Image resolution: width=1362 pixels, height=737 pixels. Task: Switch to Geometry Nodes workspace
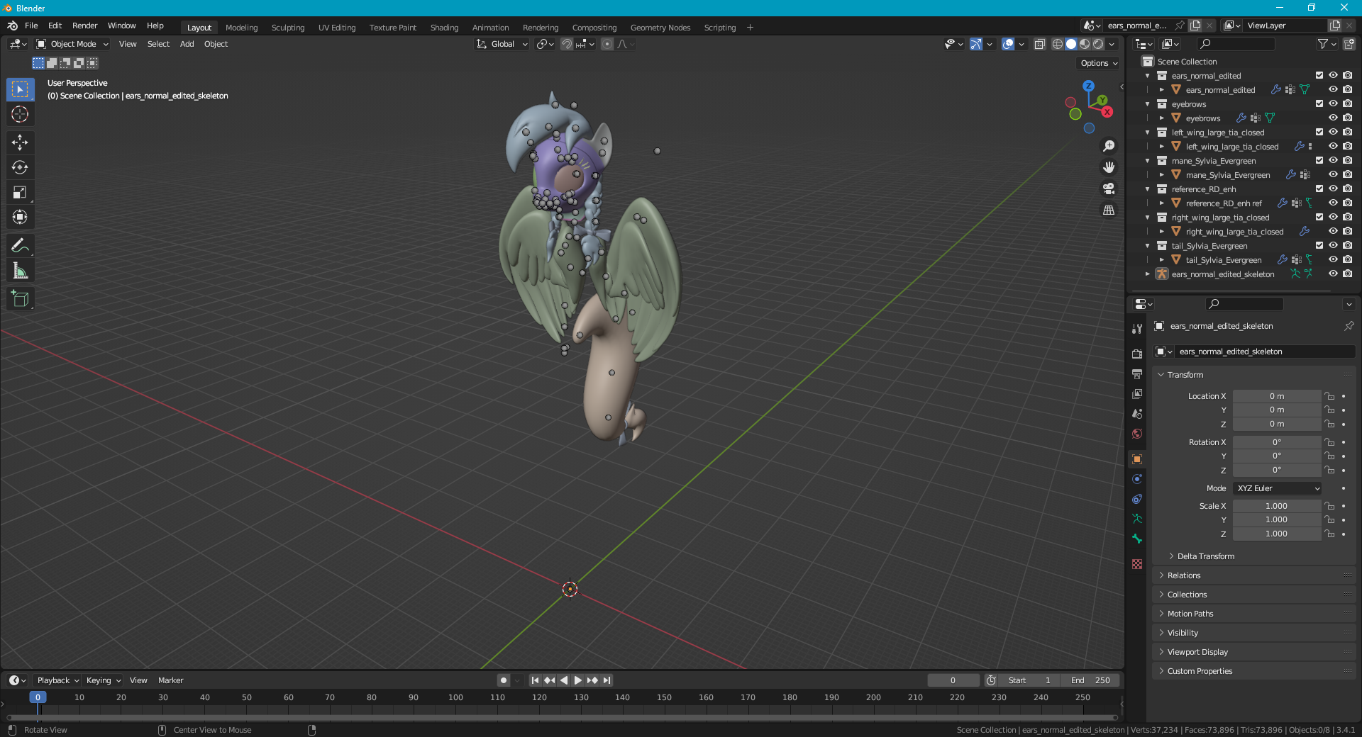point(660,28)
